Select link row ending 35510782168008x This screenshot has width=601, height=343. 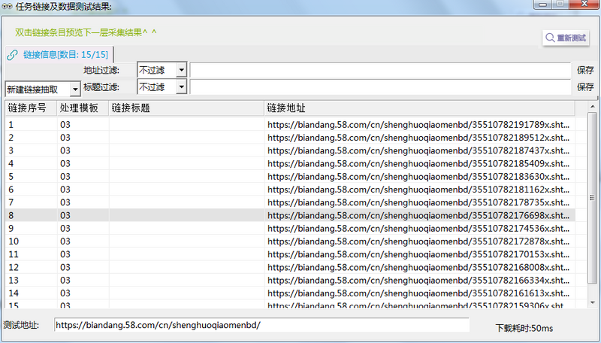[x=290, y=267]
